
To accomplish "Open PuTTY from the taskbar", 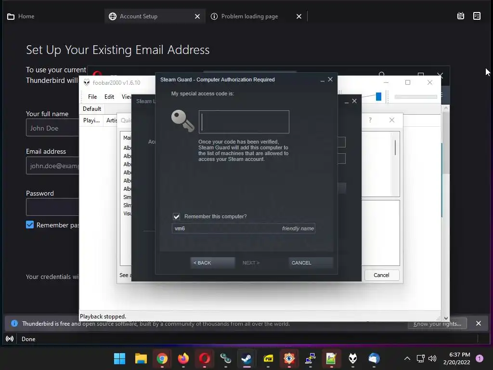I will 311,358.
